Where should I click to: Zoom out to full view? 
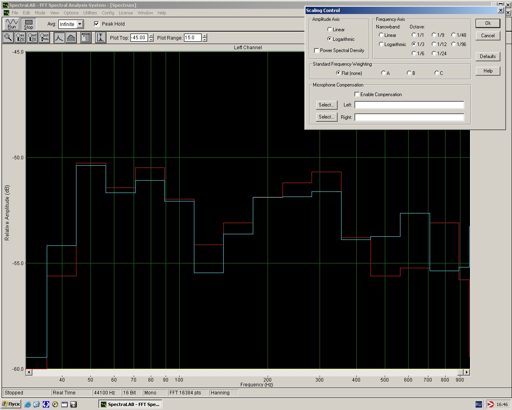point(44,38)
